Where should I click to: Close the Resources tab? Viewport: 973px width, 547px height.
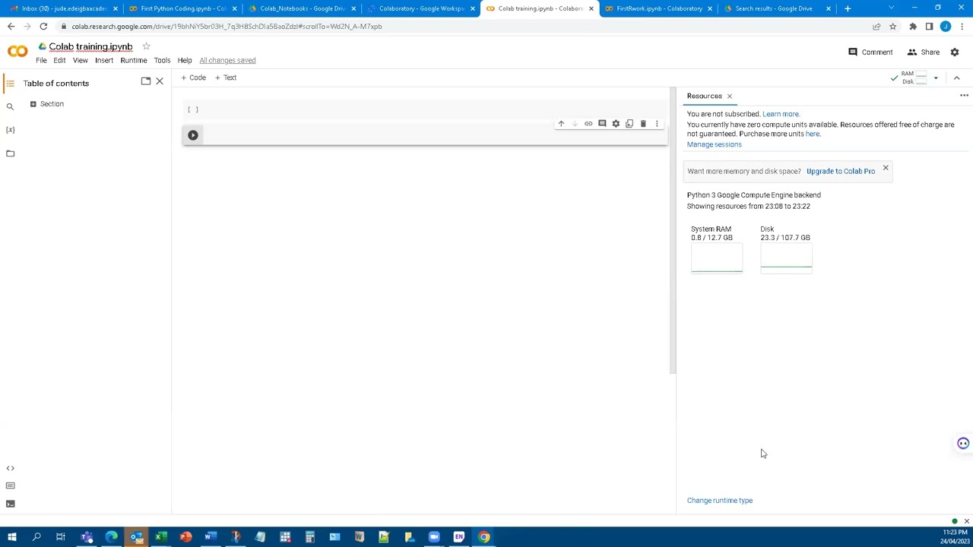[729, 96]
